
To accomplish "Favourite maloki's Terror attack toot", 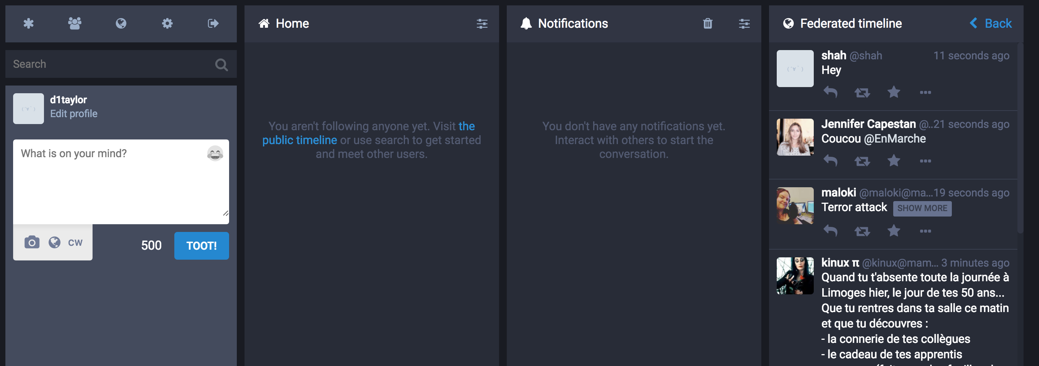I will [x=894, y=231].
